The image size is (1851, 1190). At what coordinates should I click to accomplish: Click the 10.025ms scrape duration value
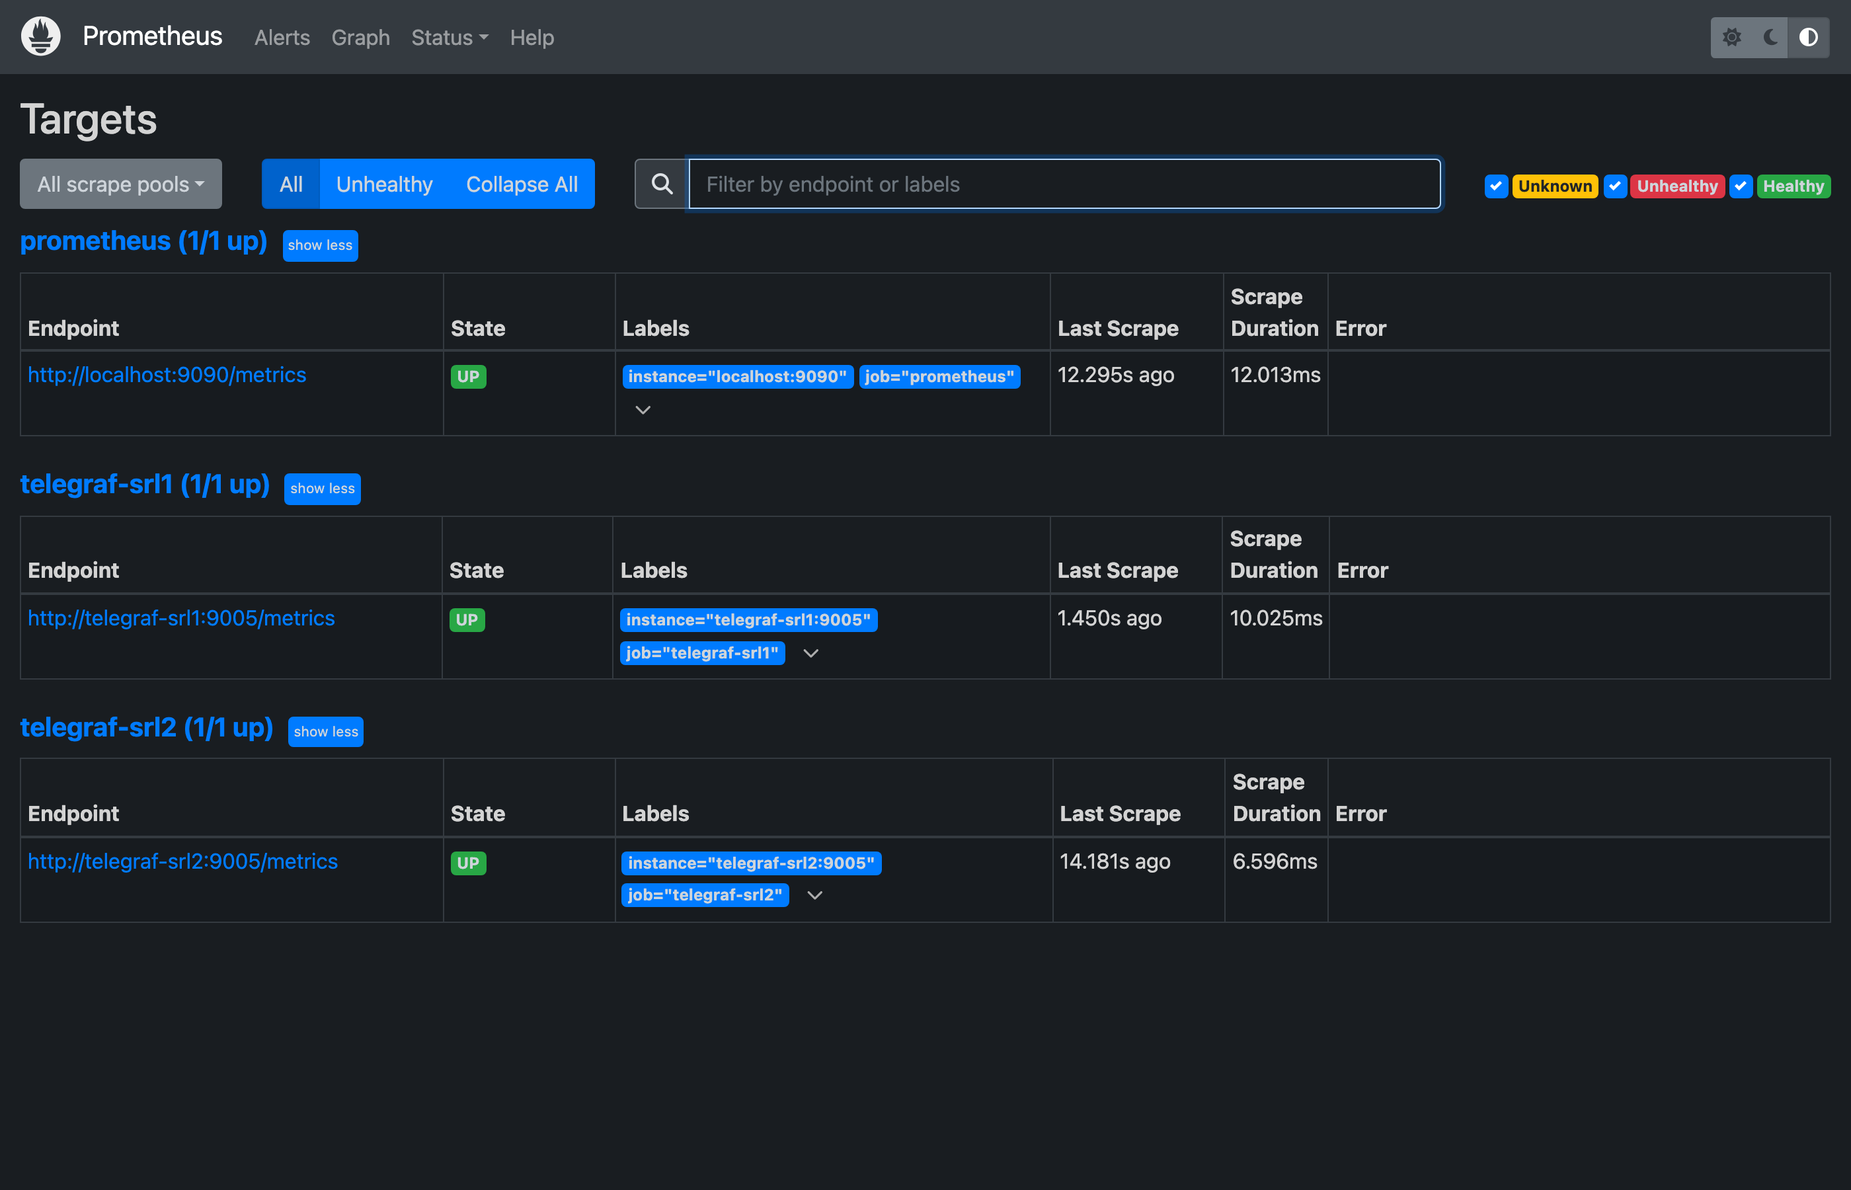pos(1275,618)
